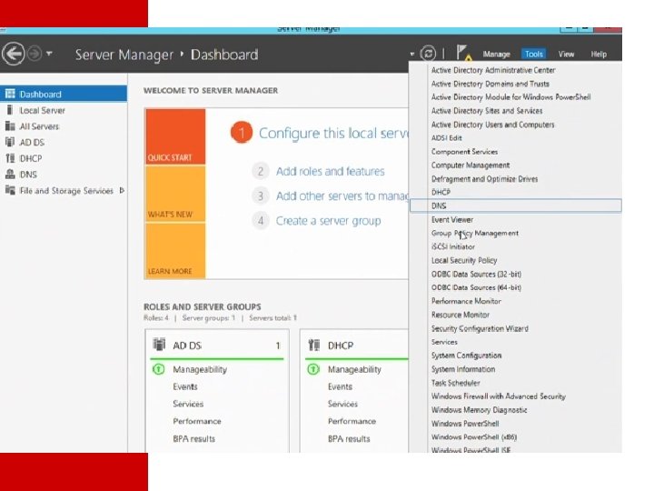This screenshot has width=654, height=491.
Task: Open Active Directory Administrative Center
Action: coord(493,70)
